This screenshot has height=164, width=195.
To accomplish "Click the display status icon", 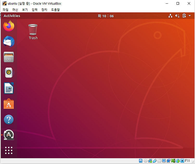I will click(164, 161).
